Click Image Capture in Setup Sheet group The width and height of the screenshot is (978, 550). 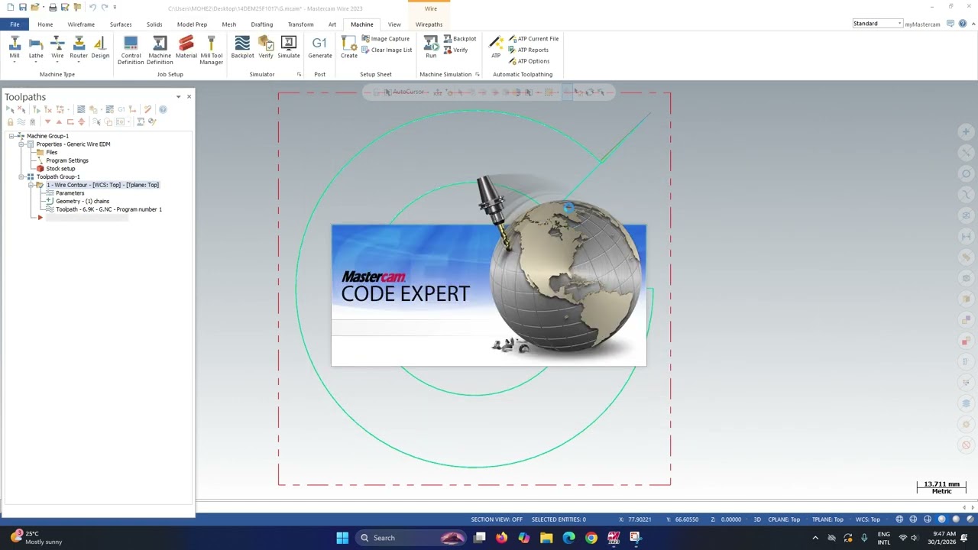(386, 39)
